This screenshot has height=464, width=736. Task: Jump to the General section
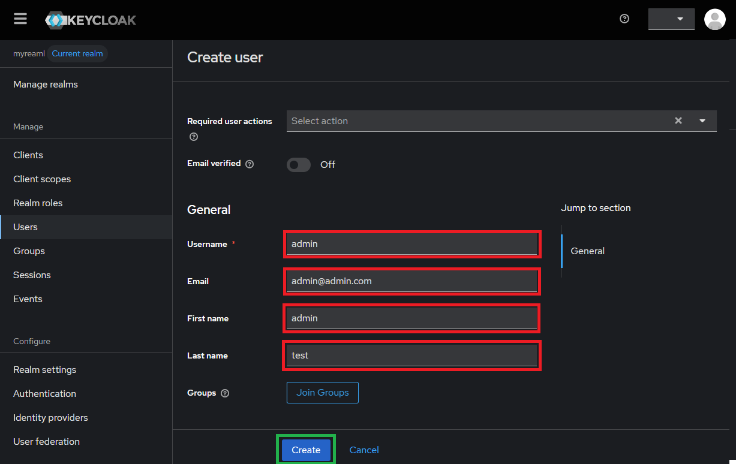pyautogui.click(x=587, y=251)
